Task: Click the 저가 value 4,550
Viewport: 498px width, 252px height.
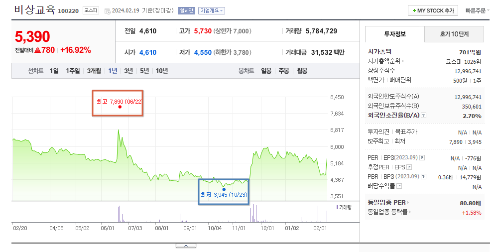Action: pyautogui.click(x=203, y=52)
